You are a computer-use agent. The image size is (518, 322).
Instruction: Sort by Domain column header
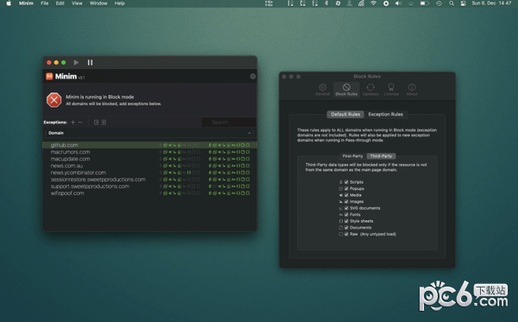(x=56, y=133)
